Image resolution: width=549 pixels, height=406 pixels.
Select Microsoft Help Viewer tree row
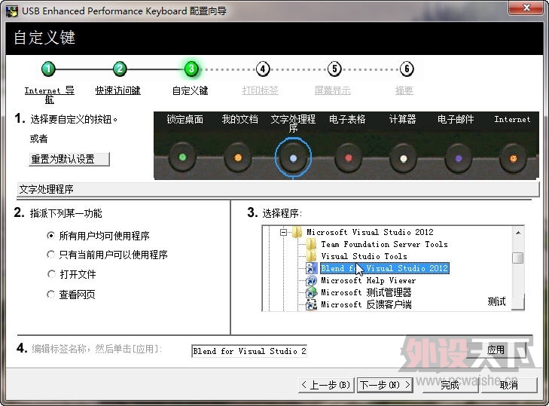coord(368,280)
